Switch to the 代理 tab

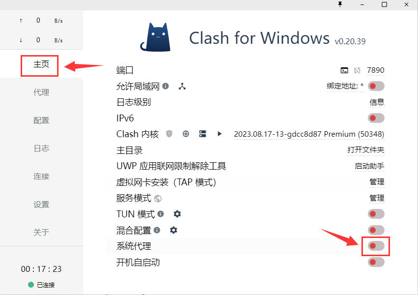tap(41, 92)
